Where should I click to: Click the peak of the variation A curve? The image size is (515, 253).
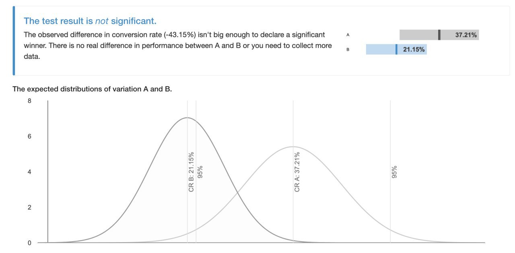(293, 146)
